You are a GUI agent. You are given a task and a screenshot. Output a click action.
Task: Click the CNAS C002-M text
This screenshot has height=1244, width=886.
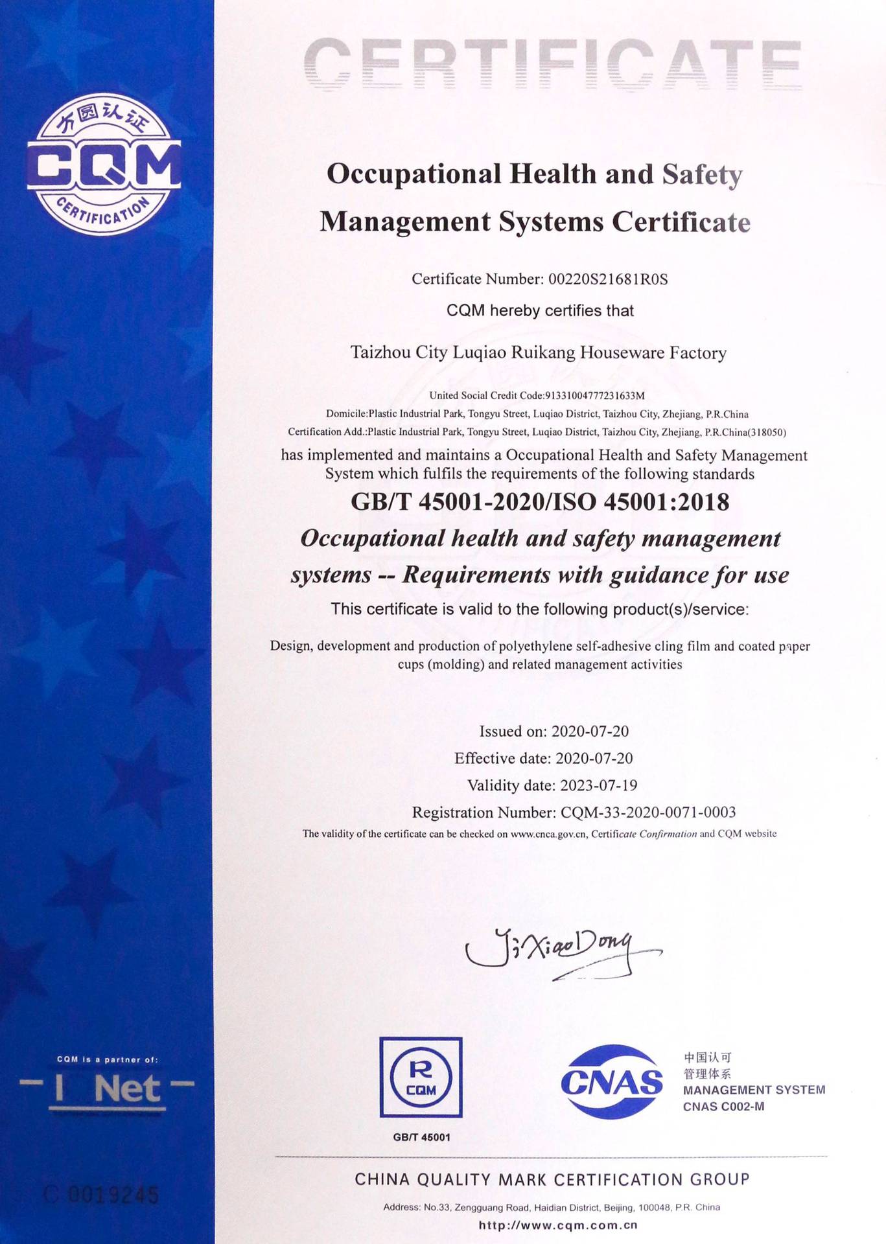coord(723,1107)
